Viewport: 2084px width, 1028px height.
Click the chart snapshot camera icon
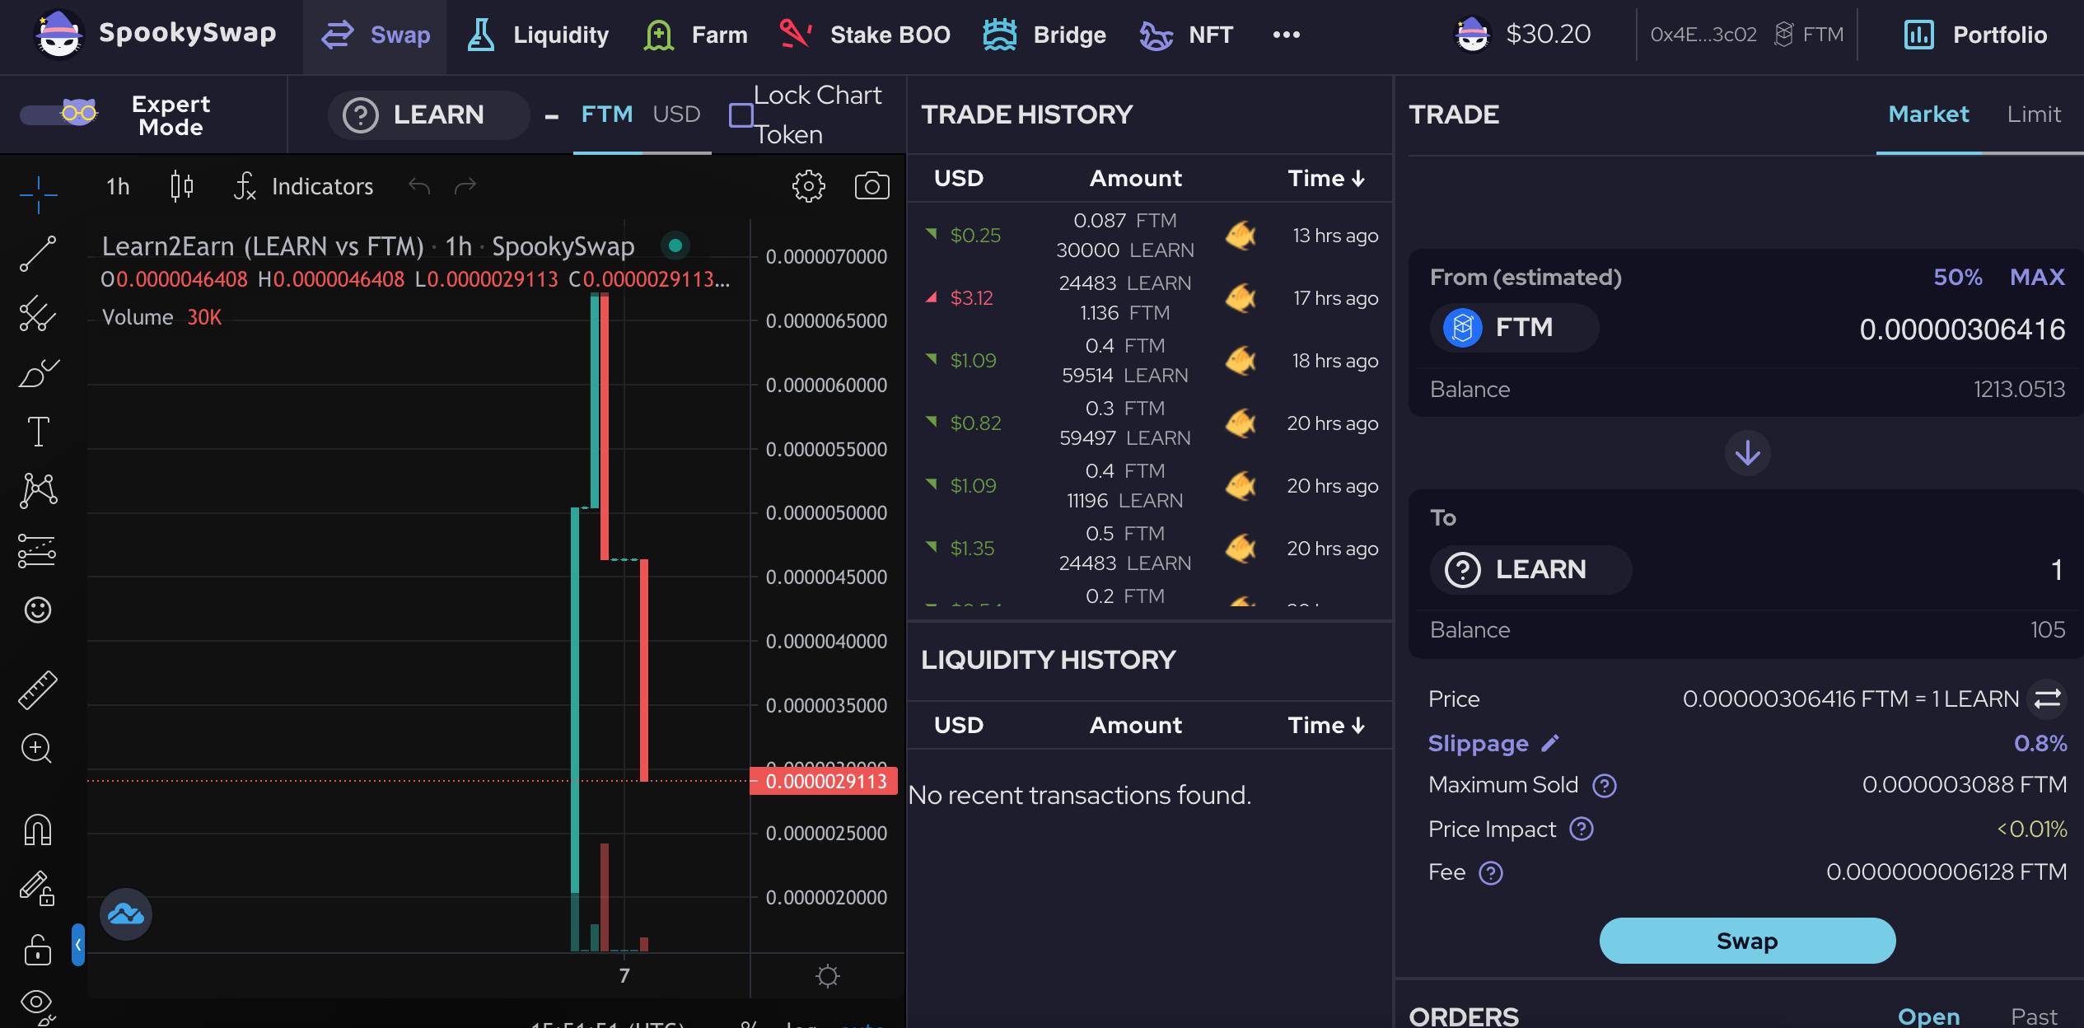click(x=871, y=186)
